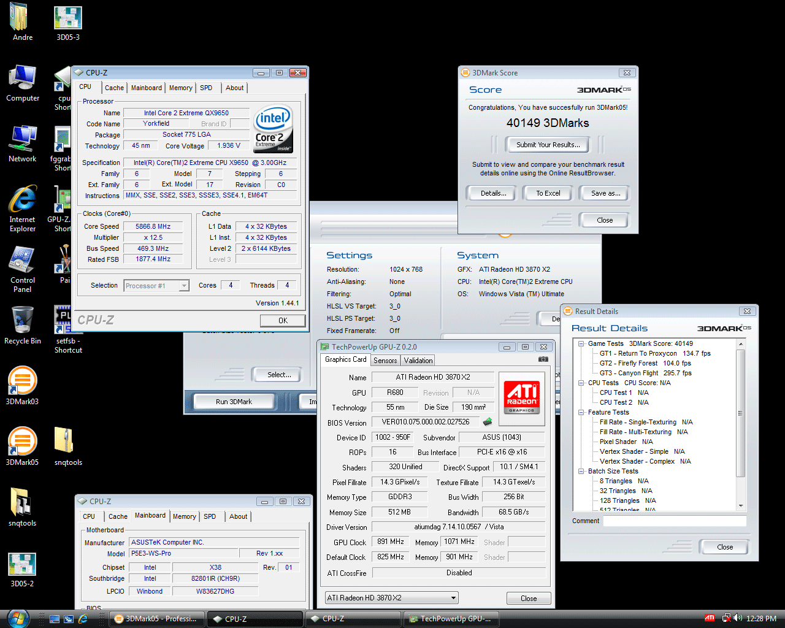Click Close in the Result Details window
Viewport: 785px width, 628px height.
pos(725,547)
